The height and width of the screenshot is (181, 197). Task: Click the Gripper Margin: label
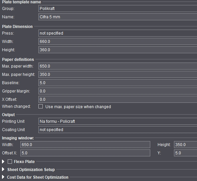(x=16, y=91)
